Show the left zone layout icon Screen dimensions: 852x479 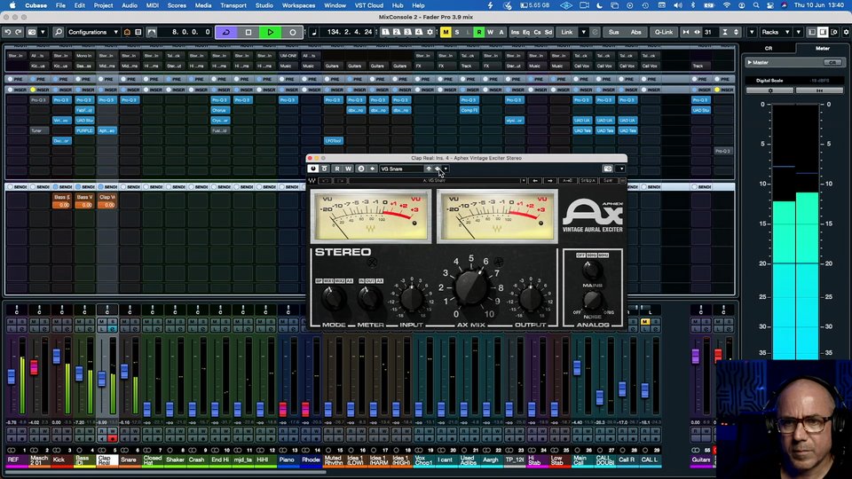[812, 32]
